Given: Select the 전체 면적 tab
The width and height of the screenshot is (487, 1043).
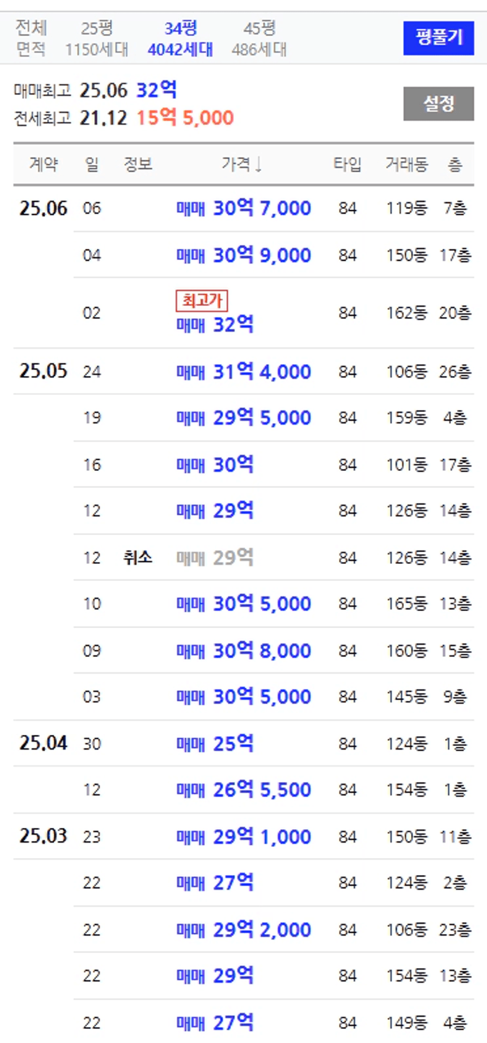Looking at the screenshot, I should (x=31, y=38).
